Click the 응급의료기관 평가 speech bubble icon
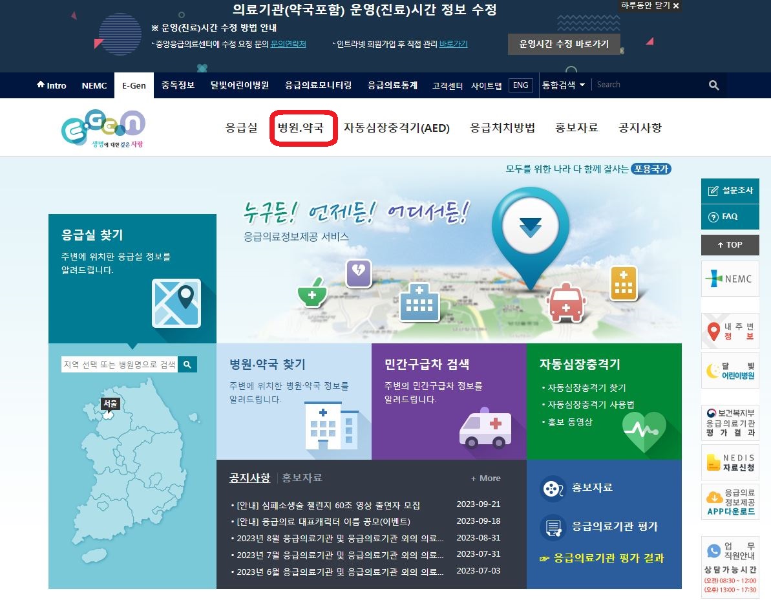The width and height of the screenshot is (771, 602). [553, 526]
